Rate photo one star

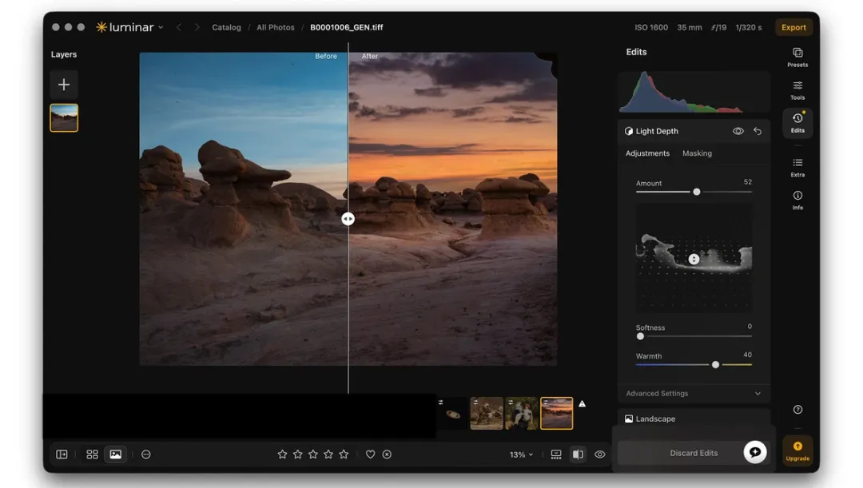282,454
